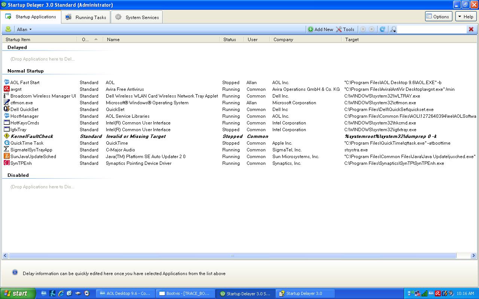The height and width of the screenshot is (299, 479).
Task: Click the wireless signal bars tray icon
Action: tap(424, 293)
